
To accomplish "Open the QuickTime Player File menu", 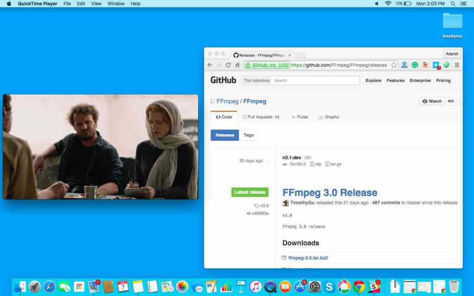I will coord(67,4).
